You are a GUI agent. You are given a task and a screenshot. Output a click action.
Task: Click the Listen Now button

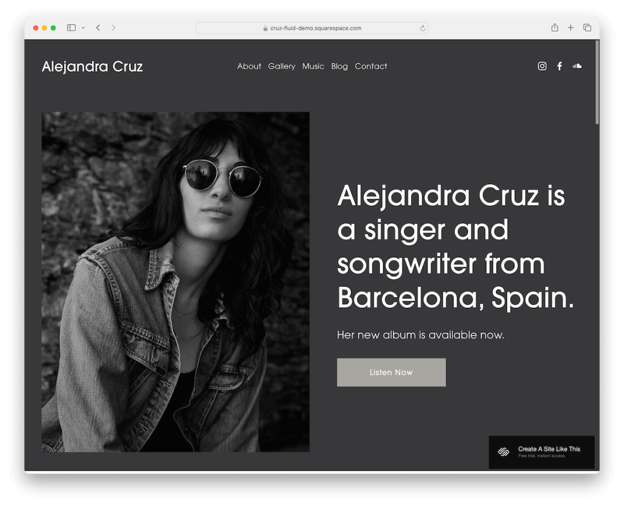coord(391,372)
